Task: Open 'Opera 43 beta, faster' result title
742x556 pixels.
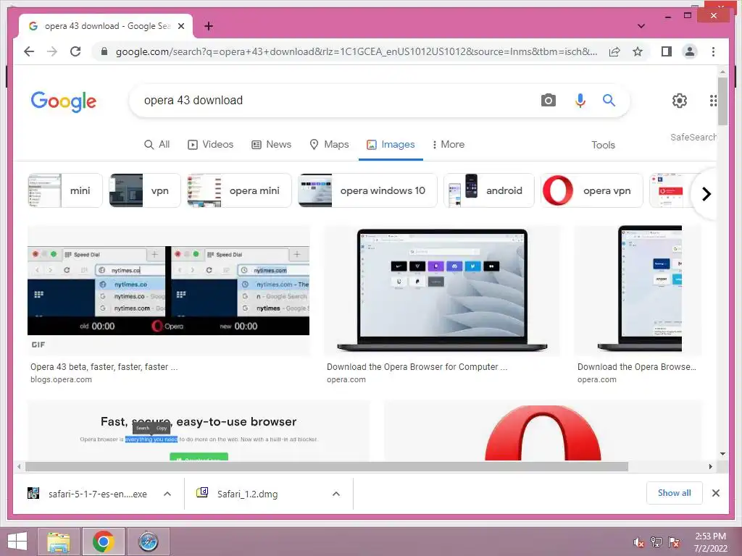Action: point(104,367)
